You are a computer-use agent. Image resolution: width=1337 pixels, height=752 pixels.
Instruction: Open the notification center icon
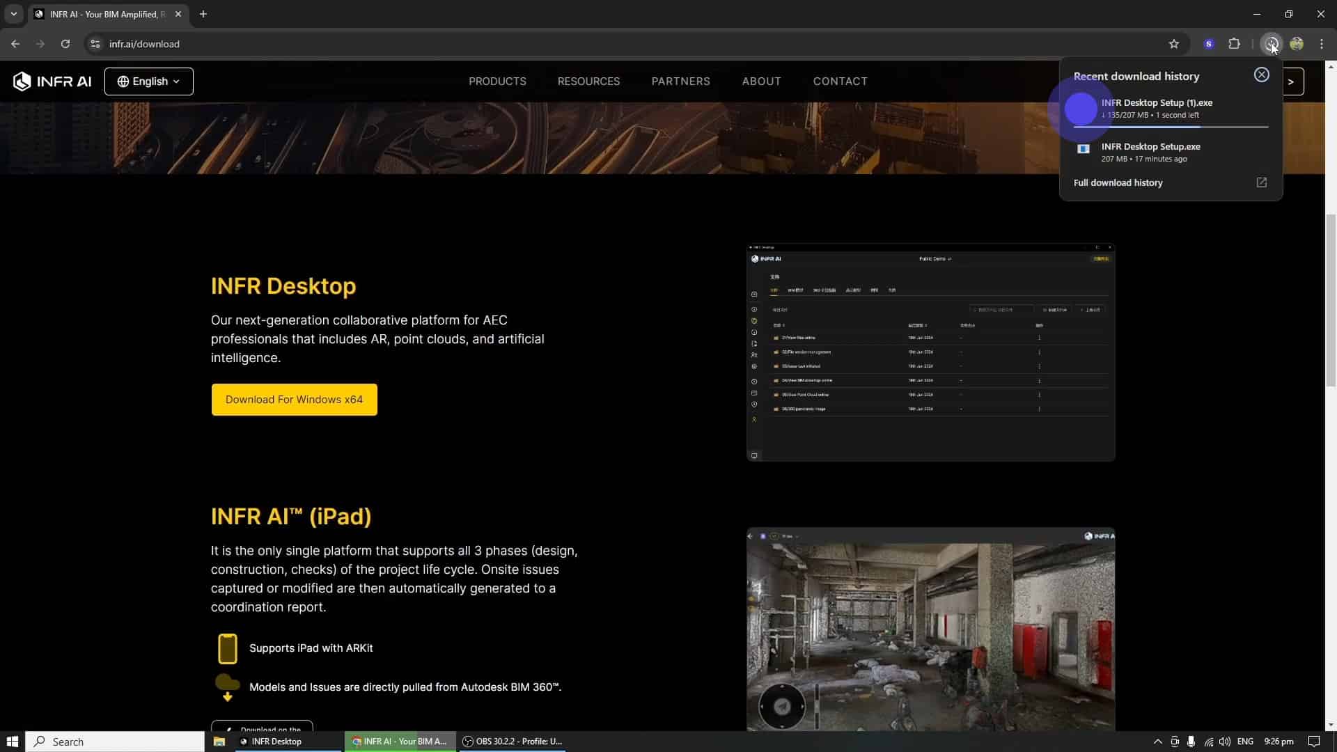pyautogui.click(x=1313, y=742)
